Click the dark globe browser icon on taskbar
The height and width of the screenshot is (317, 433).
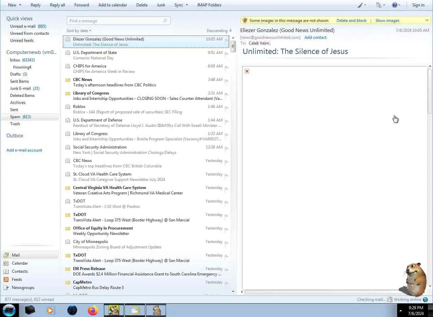point(72,310)
